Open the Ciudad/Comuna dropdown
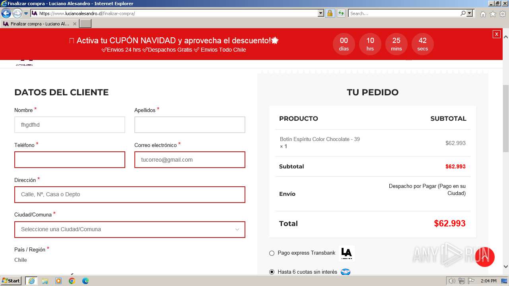 coord(130,230)
